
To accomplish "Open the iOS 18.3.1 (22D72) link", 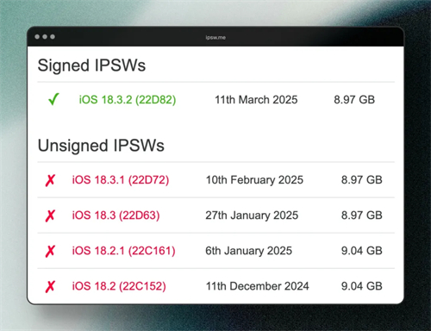I will (x=121, y=180).
